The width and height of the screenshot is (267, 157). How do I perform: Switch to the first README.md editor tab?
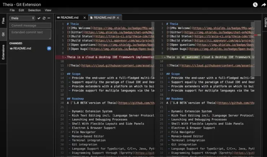pos(70,18)
